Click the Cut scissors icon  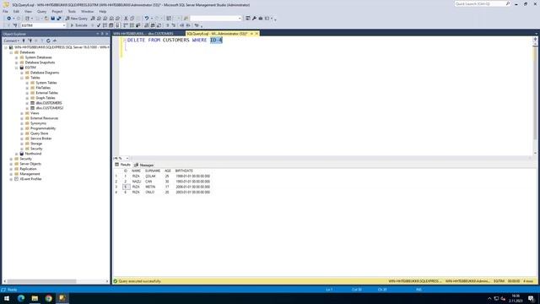tap(126, 19)
